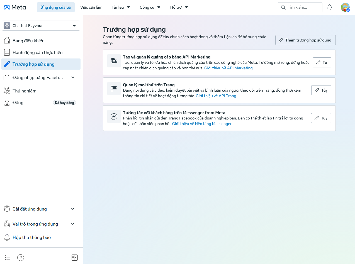Open the Chatbot Ezyvora app selector dropdown
The width and height of the screenshot is (355, 264).
click(41, 26)
